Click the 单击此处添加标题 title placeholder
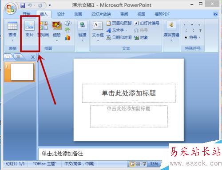Image resolution: width=222 pixels, height=170 pixels. tap(129, 93)
